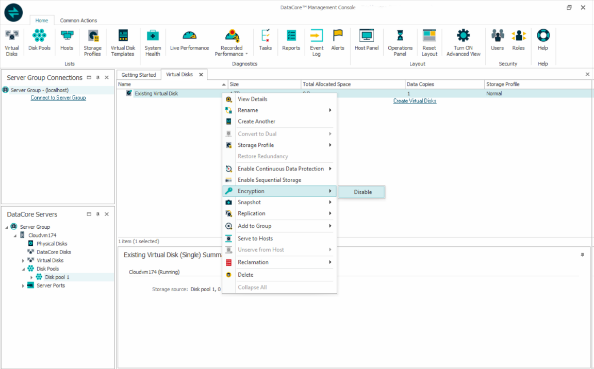Click Turn ON Advanced View gear

point(463,41)
